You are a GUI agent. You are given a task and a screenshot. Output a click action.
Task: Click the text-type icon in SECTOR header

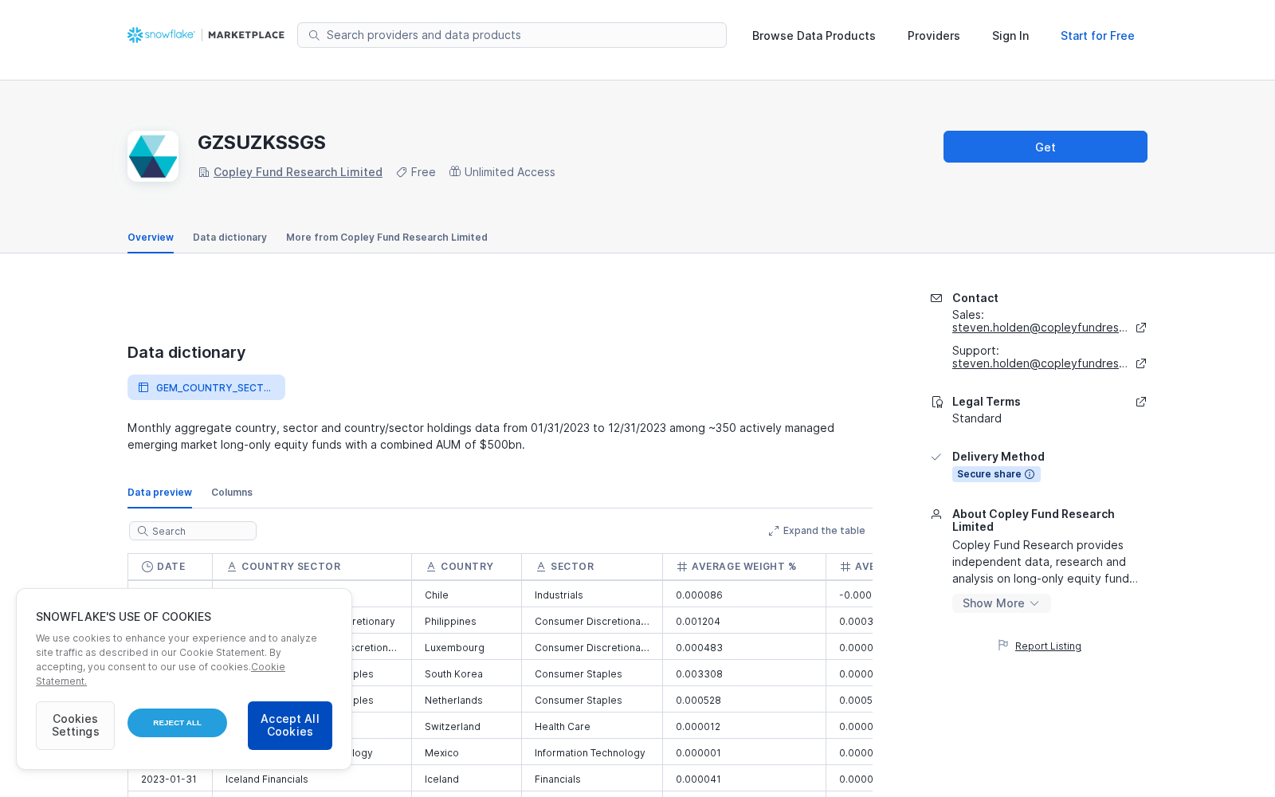coord(541,567)
